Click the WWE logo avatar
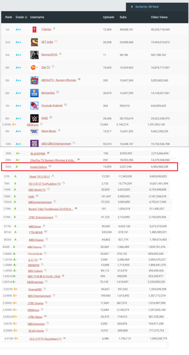189x355 pixels. 34,119
